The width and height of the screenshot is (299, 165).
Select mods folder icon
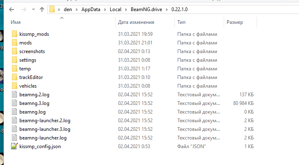coord(14,42)
